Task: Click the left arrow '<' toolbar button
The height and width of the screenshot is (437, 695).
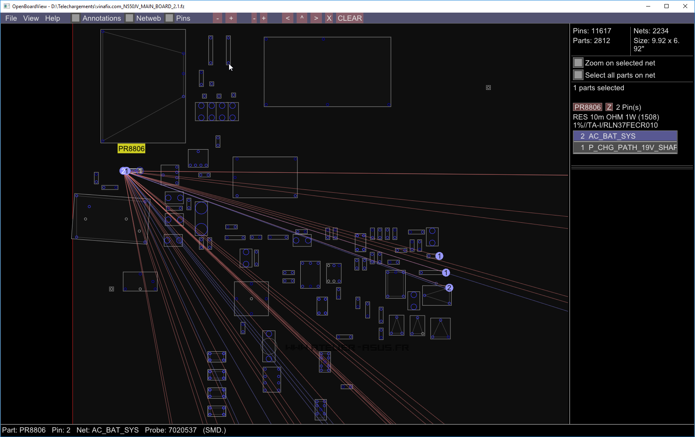Action: click(288, 18)
